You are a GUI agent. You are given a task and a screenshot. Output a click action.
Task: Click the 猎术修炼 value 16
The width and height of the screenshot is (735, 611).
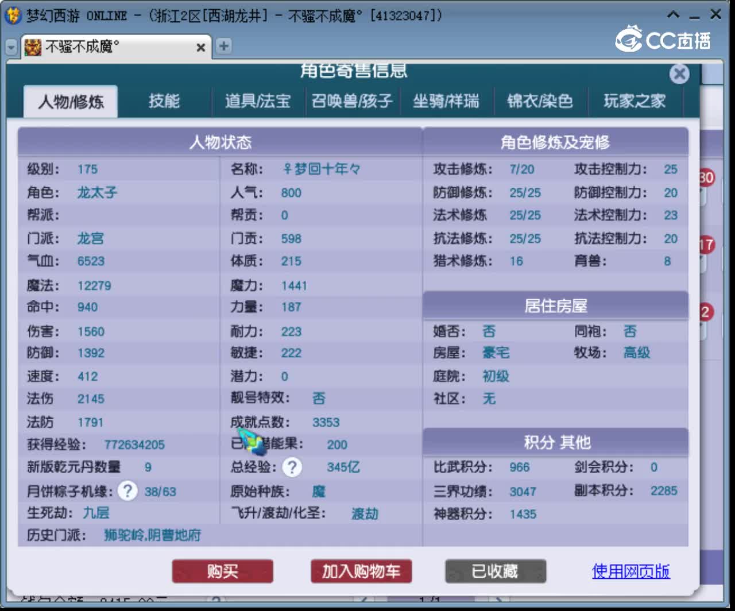tap(516, 261)
